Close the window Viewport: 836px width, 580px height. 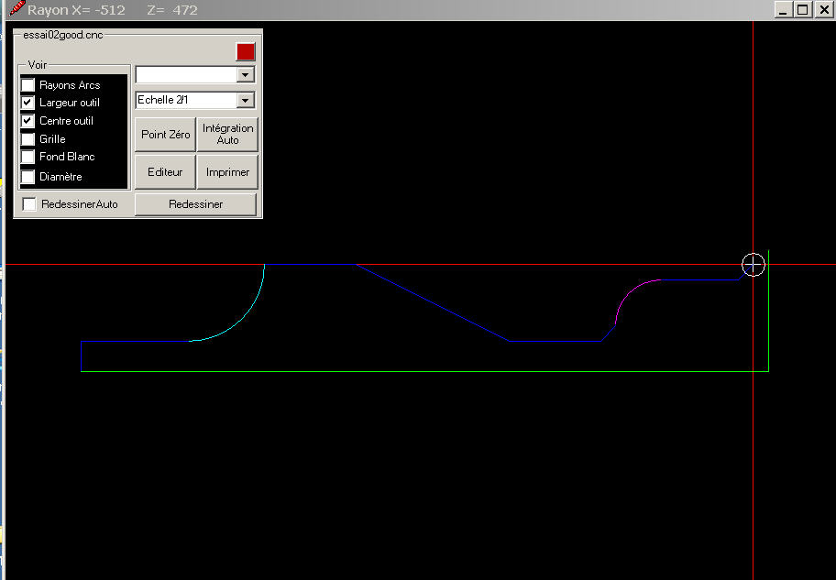click(x=824, y=9)
